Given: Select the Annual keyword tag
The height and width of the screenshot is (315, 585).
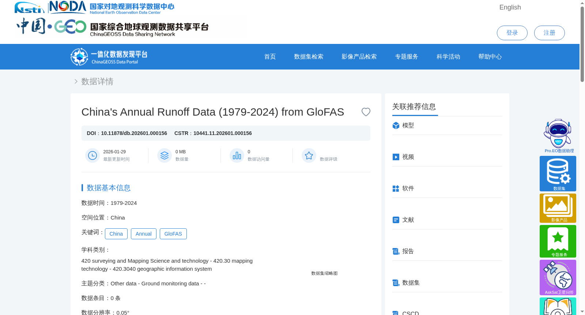Looking at the screenshot, I should [x=144, y=234].
